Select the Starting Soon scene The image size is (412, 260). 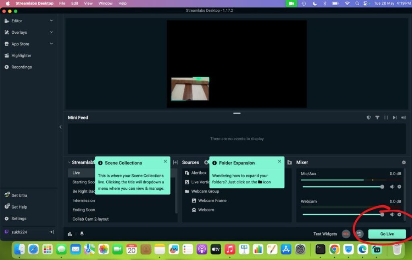[x=83, y=182]
